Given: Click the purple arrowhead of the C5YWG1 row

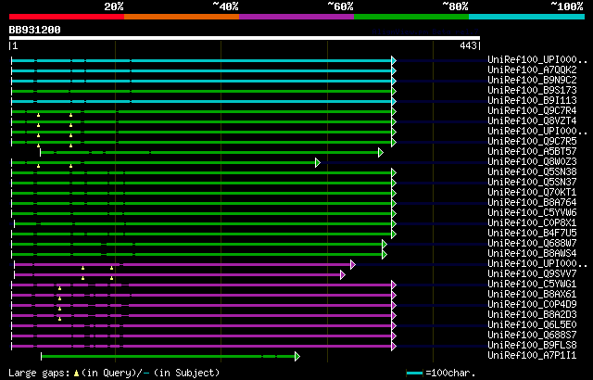Looking at the screenshot, I should (394, 285).
